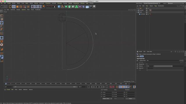Go to End of animation button
The width and height of the screenshot is (186, 104).
(x=107, y=87)
